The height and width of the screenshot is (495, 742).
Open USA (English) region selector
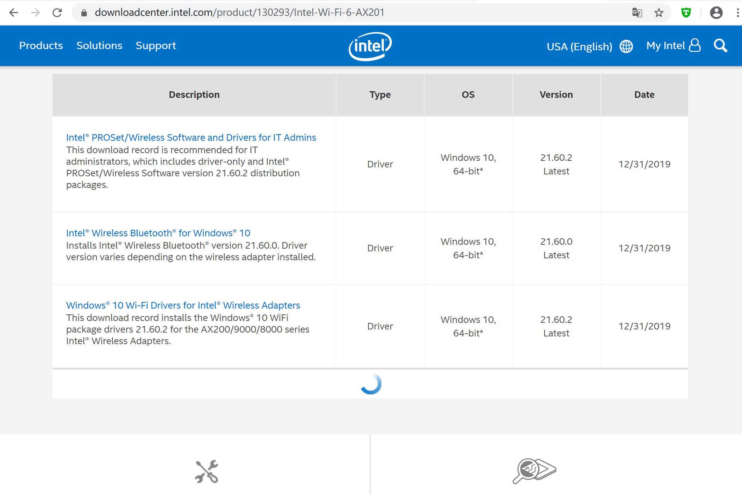pos(579,46)
